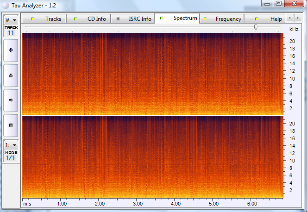307x212 pixels.
Task: Click the track number 11 indicator
Action: pyautogui.click(x=11, y=33)
